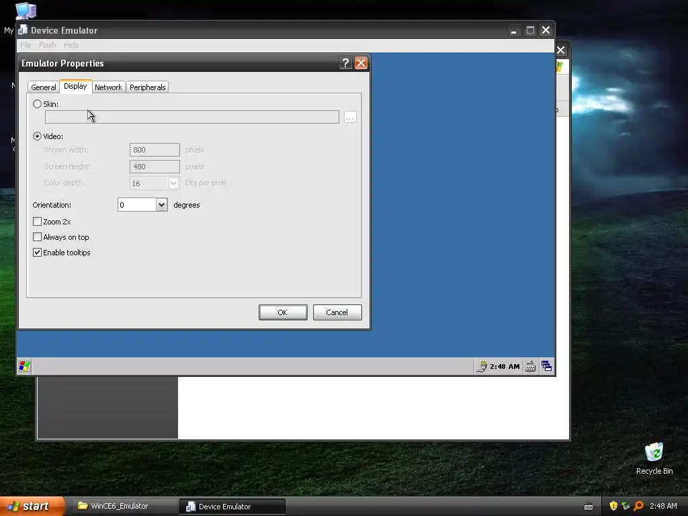Click the orange magnifier tray icon

tap(638, 506)
